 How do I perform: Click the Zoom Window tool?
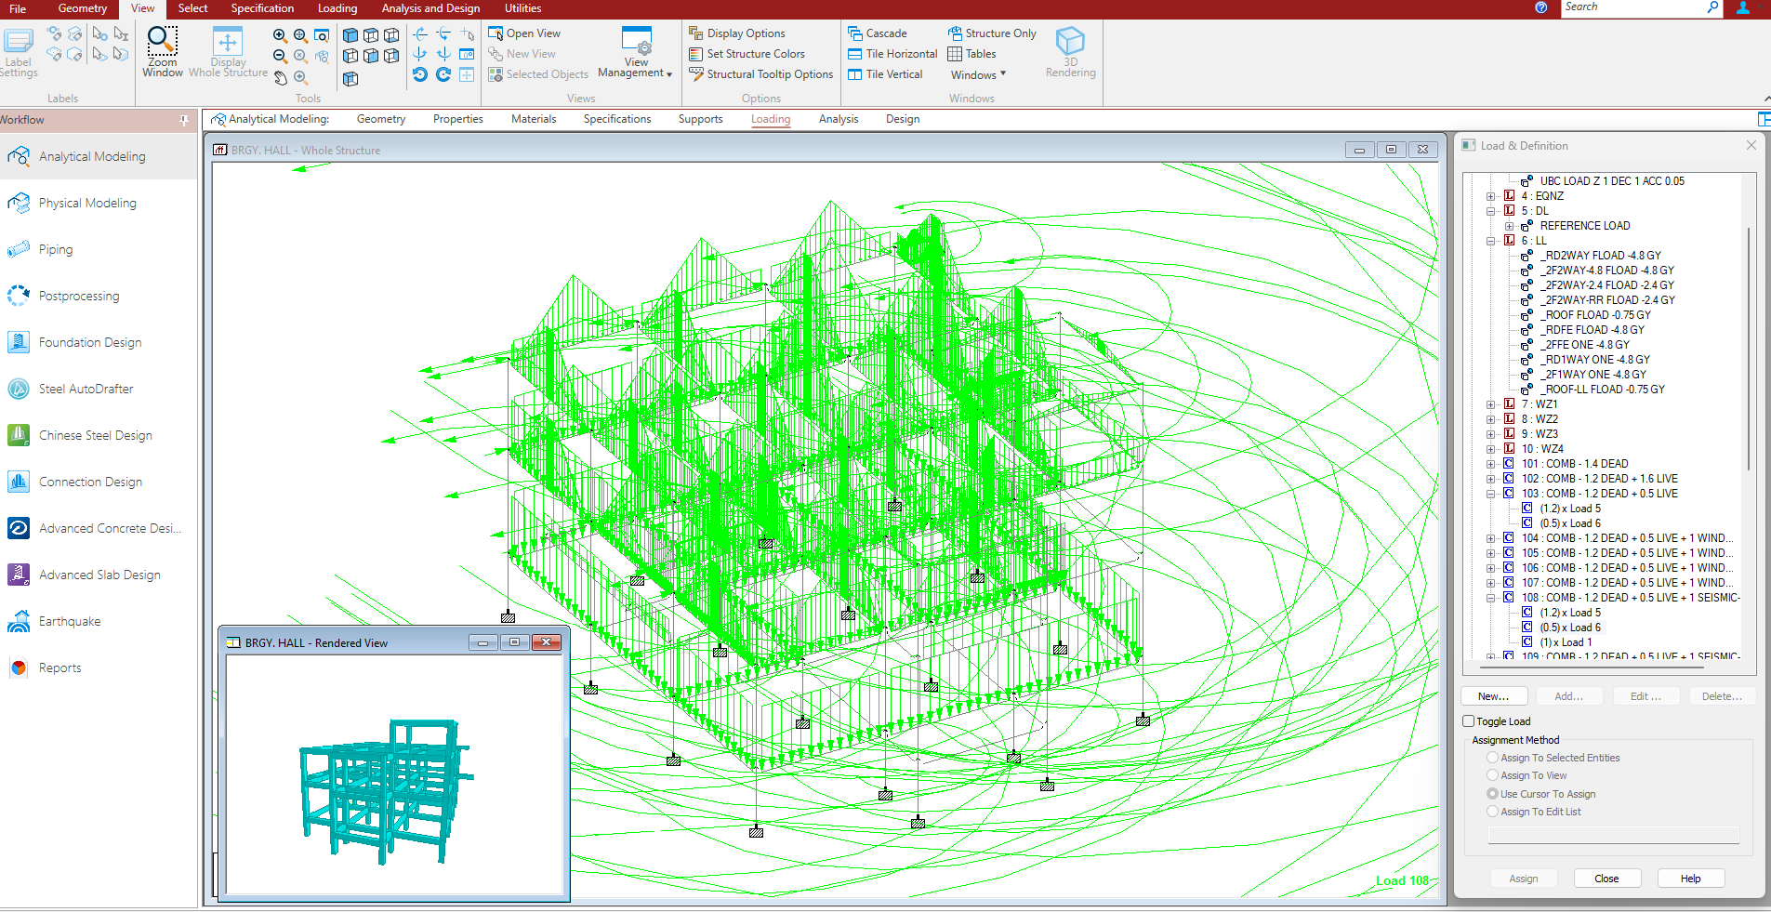coord(162,50)
